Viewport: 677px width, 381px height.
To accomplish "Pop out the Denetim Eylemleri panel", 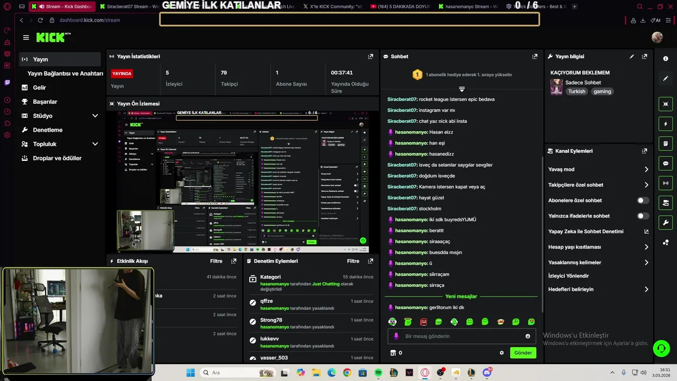I will (370, 261).
